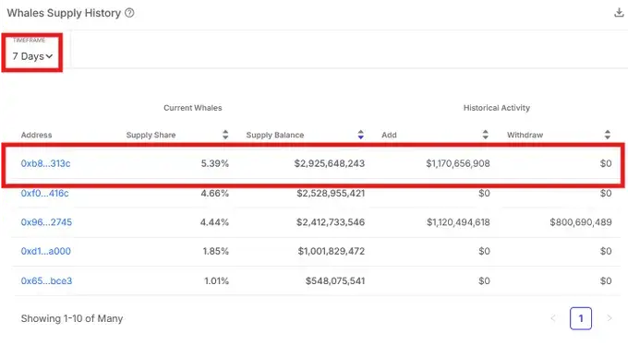Sort by Supply Share column arrows
628x357 pixels.
tap(225, 135)
